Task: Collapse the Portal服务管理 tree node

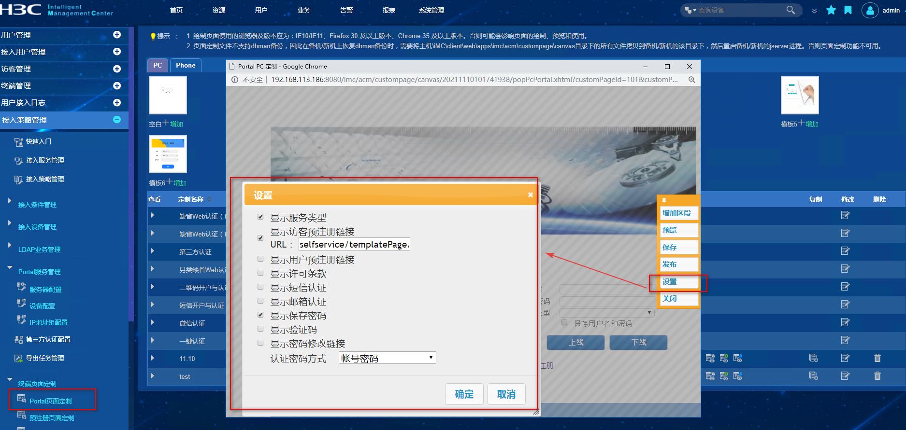Action: (x=10, y=267)
